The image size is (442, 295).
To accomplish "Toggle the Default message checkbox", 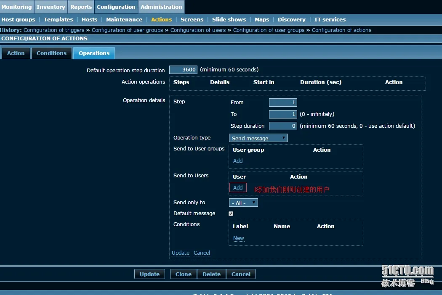I will 231,213.
